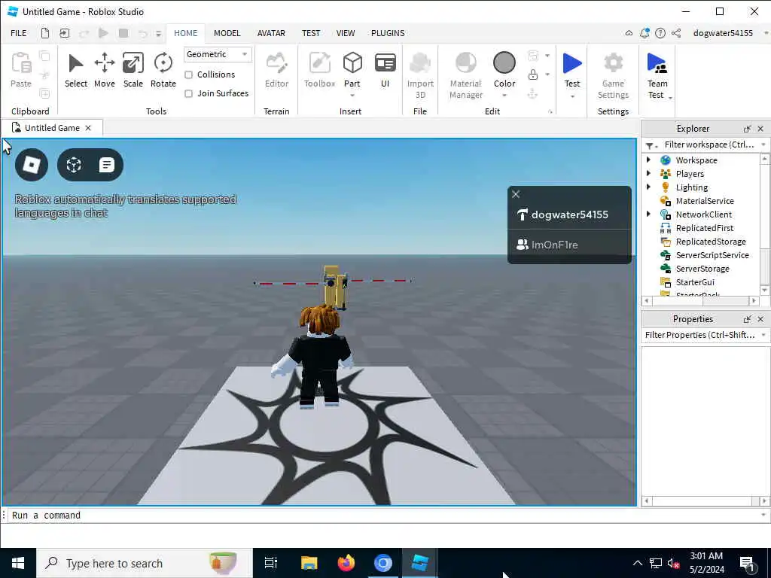Open the help question mark icon

[x=660, y=33]
